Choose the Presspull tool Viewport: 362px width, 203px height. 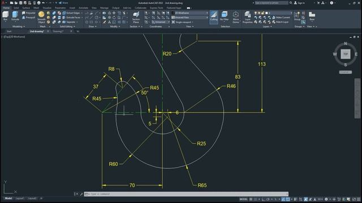(x=29, y=17)
